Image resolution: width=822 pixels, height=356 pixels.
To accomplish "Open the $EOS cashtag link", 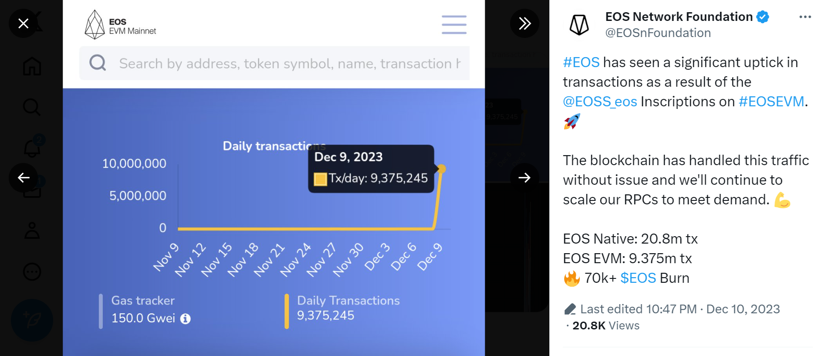I will pyautogui.click(x=638, y=278).
